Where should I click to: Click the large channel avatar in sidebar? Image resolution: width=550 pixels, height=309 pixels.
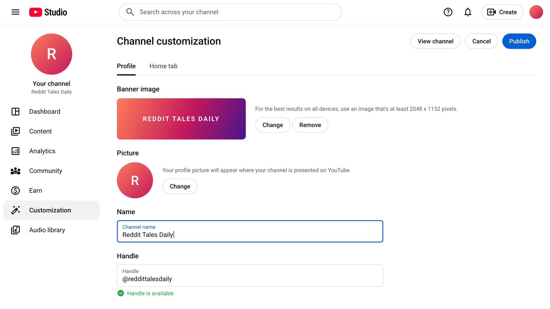coord(52,54)
